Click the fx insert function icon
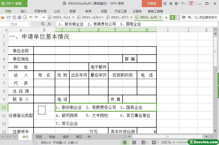Image resolution: width=219 pixels, height=145 pixels. pos(49,24)
